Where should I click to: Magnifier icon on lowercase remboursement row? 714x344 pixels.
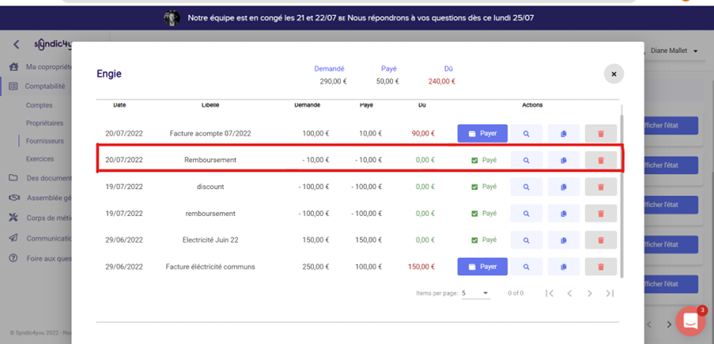tap(526, 214)
